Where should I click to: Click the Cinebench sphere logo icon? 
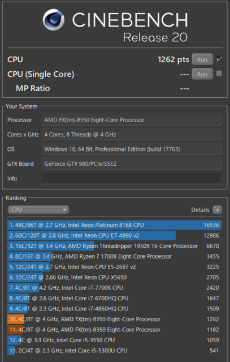click(54, 20)
